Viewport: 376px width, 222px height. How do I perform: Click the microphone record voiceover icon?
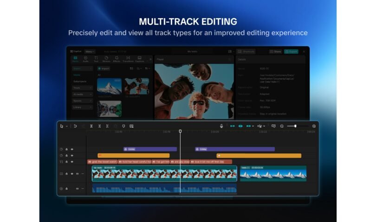pyautogui.click(x=221, y=126)
